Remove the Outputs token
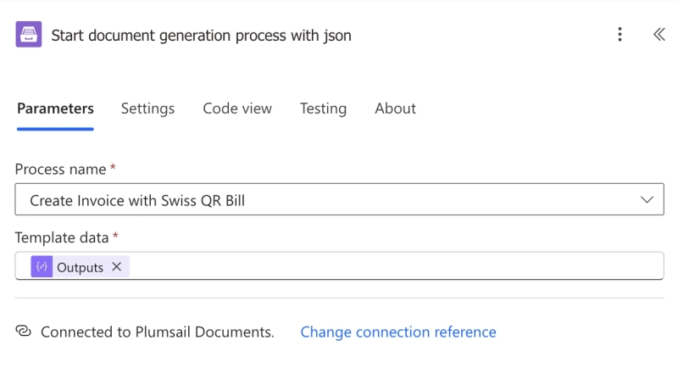 tap(116, 267)
